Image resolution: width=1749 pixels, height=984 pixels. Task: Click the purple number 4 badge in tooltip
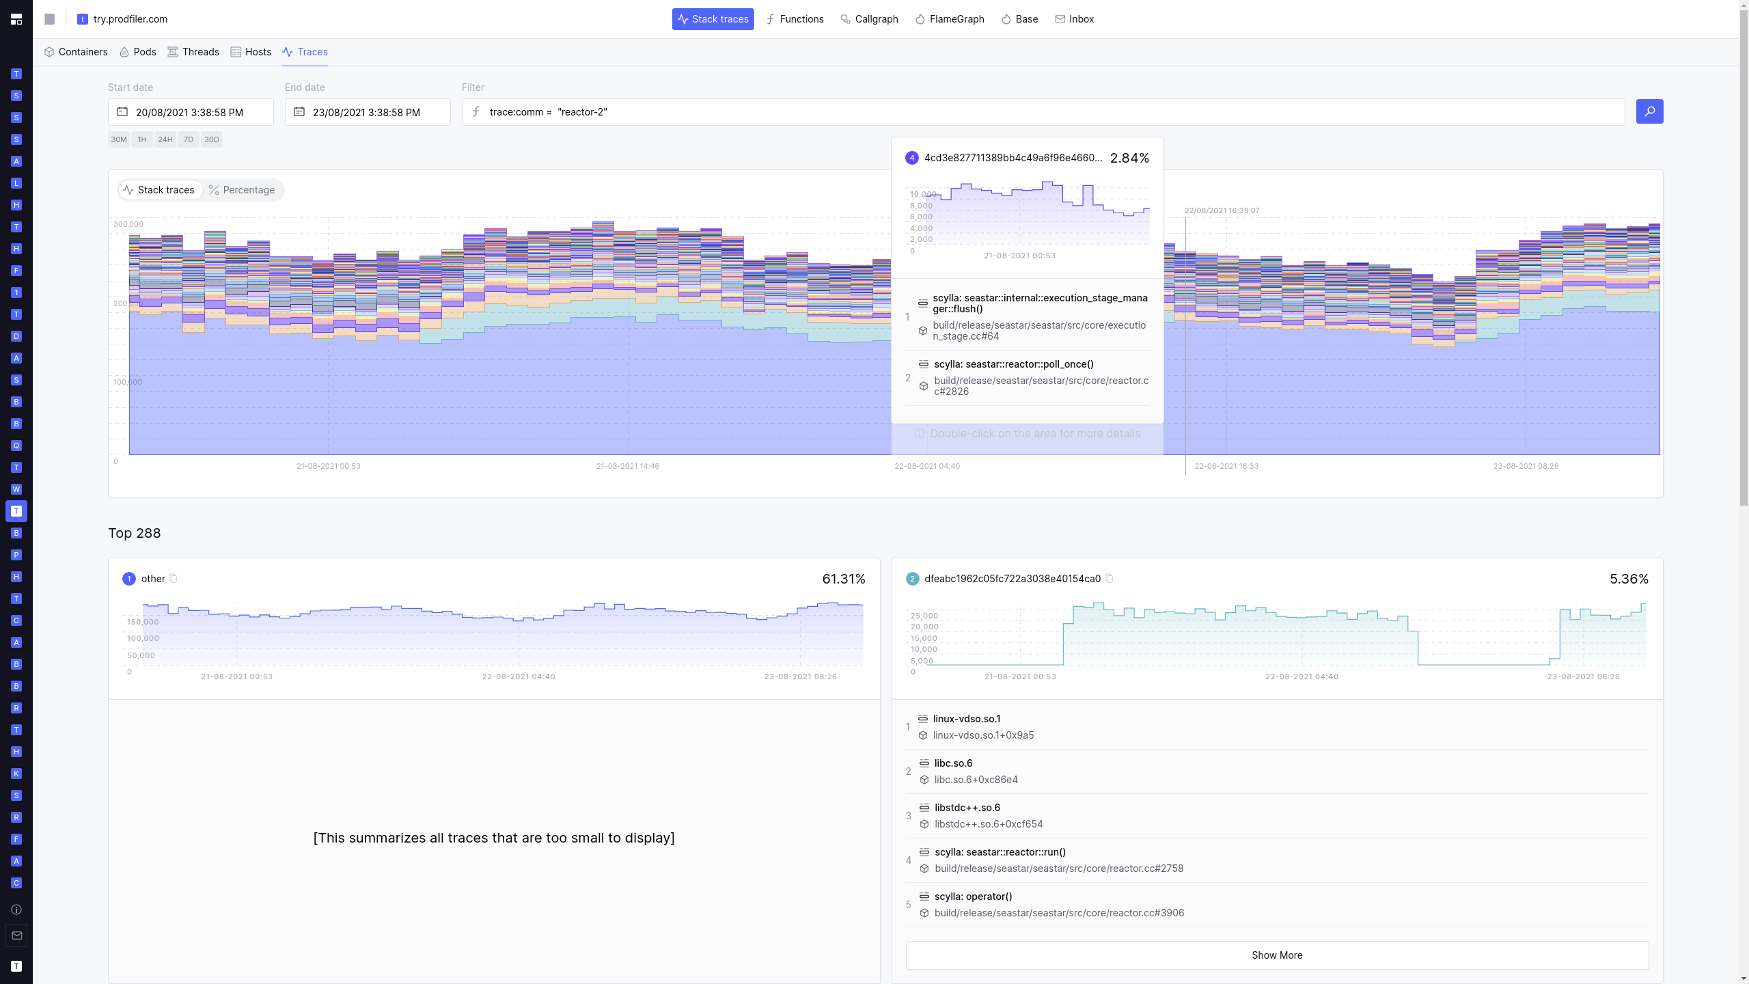click(912, 158)
